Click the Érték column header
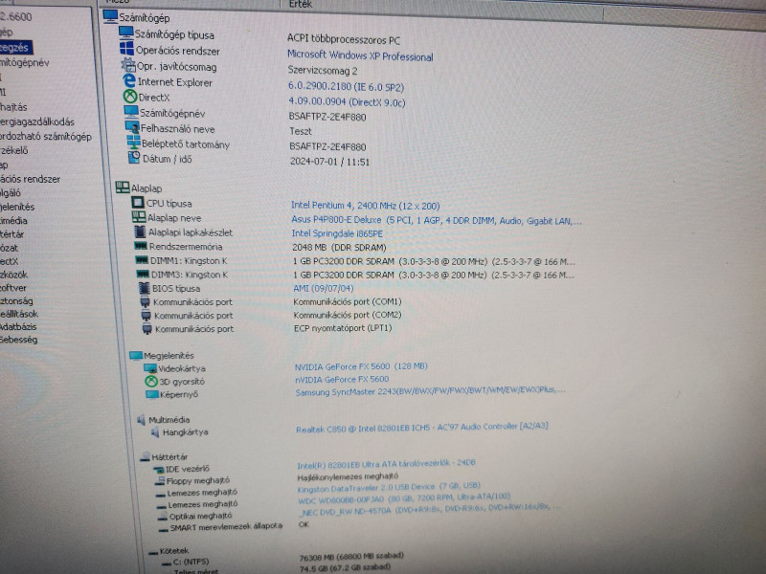Image resolution: width=766 pixels, height=574 pixels. 300,4
